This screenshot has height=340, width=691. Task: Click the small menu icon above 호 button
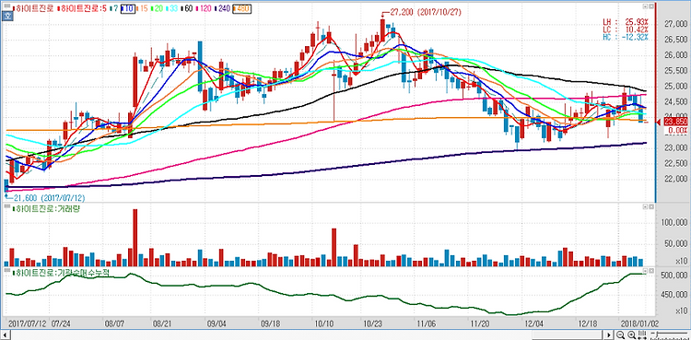tap(7, 6)
